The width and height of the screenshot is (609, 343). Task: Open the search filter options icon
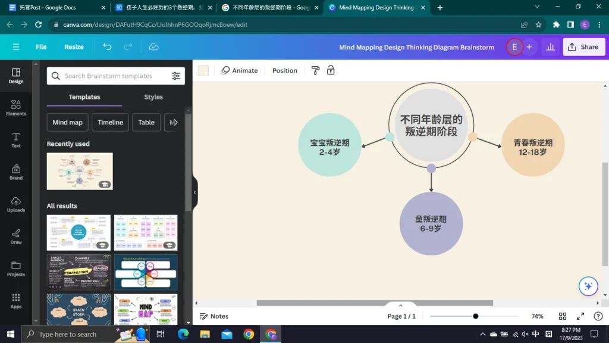click(176, 76)
